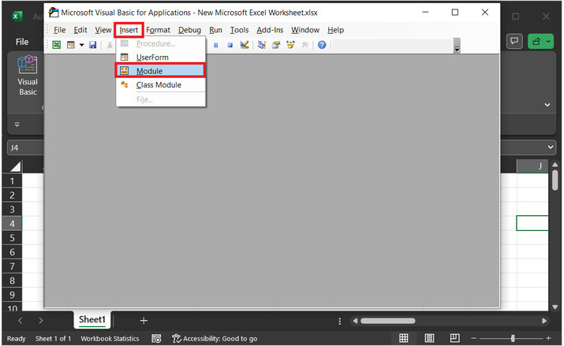This screenshot has height=346, width=564.
Task: Choose Procedure... from the Insert menu
Action: click(161, 44)
